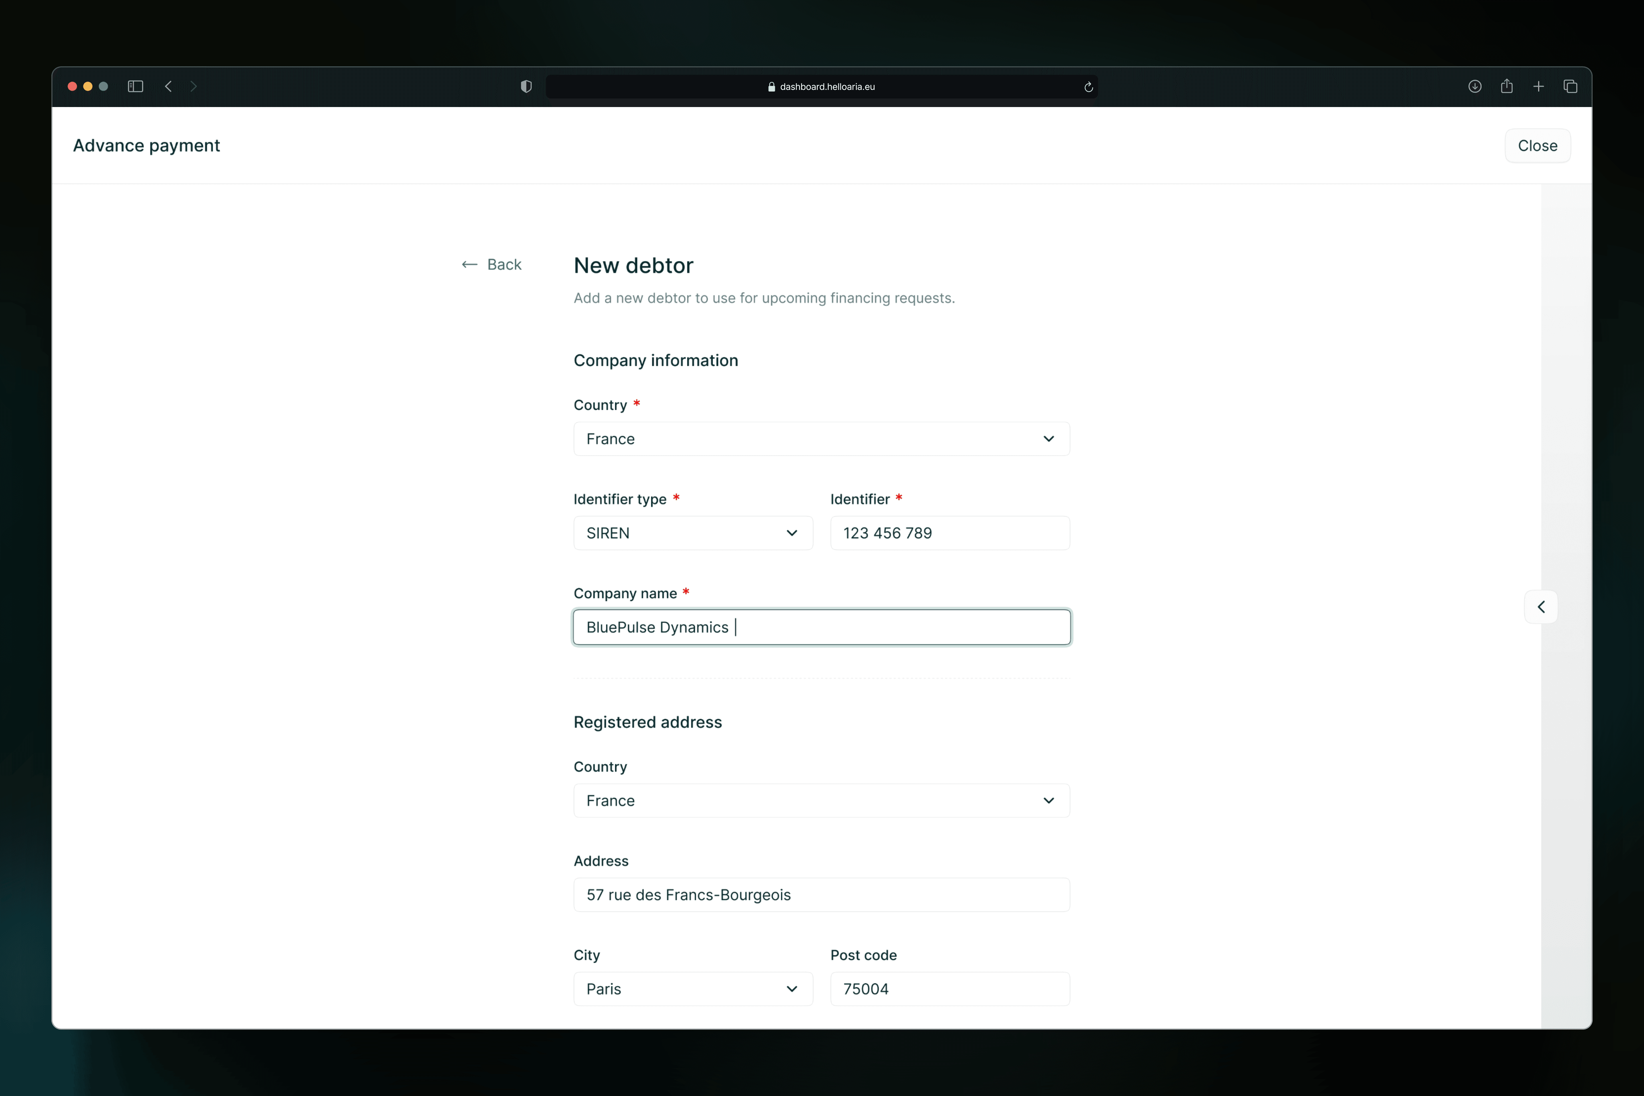Click the Advance payment title text

pos(146,145)
